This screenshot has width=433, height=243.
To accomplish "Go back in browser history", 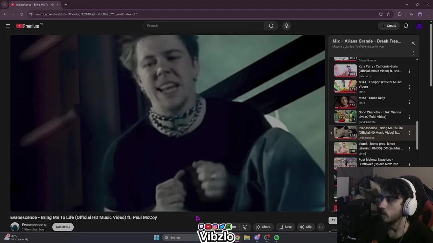I will [5, 14].
